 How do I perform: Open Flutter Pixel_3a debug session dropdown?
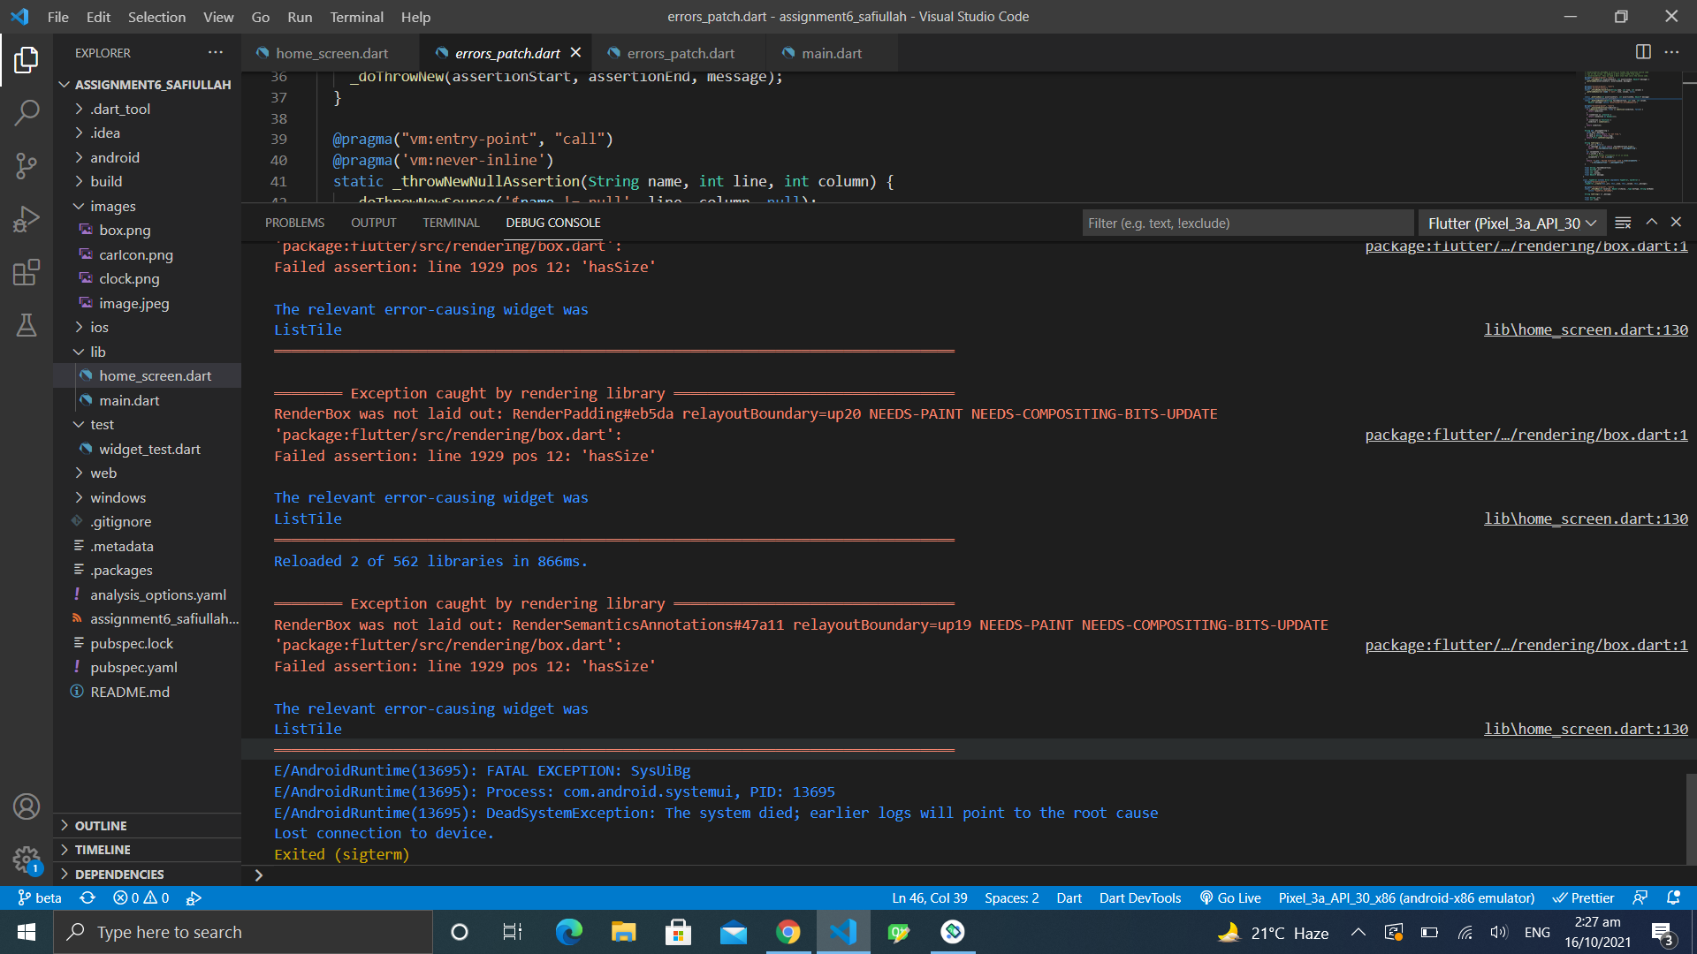click(1511, 223)
